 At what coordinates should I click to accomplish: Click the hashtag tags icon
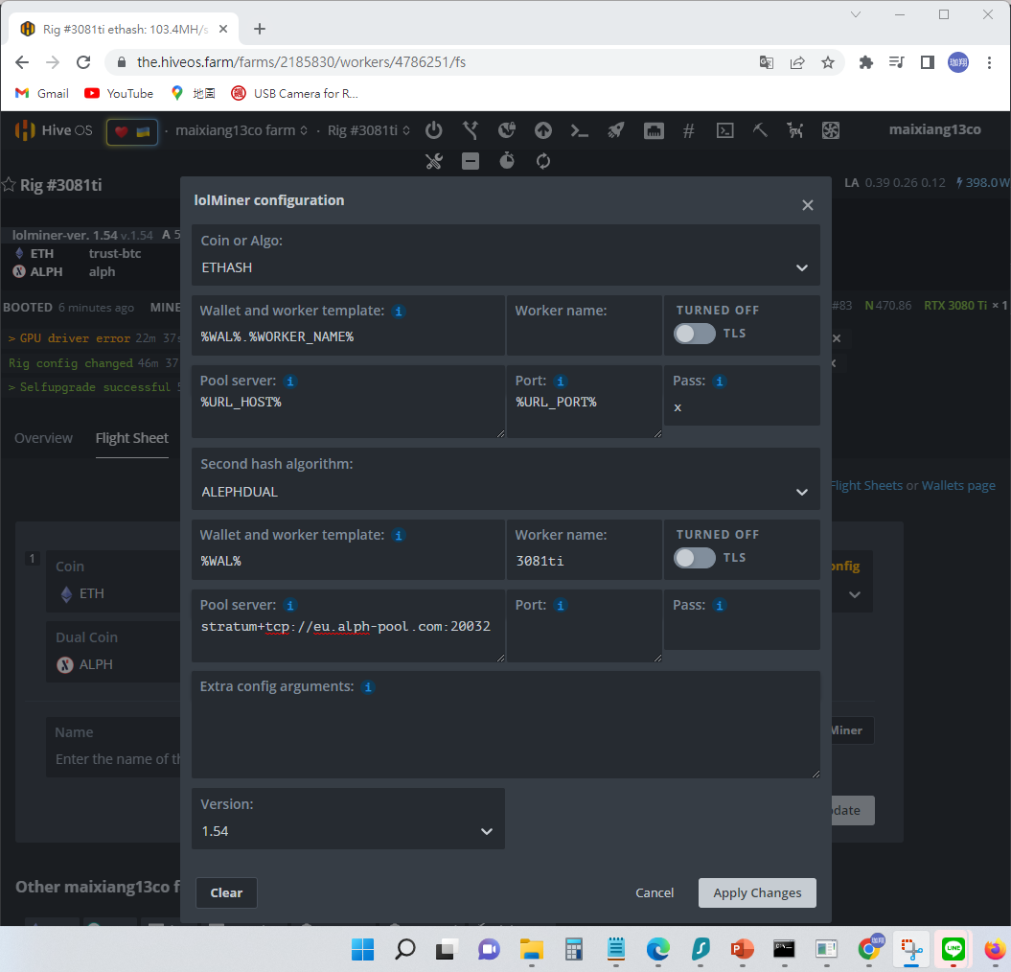click(x=689, y=131)
